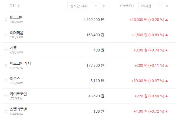Sort by 변동률 using arrows icon

pos(167,6)
